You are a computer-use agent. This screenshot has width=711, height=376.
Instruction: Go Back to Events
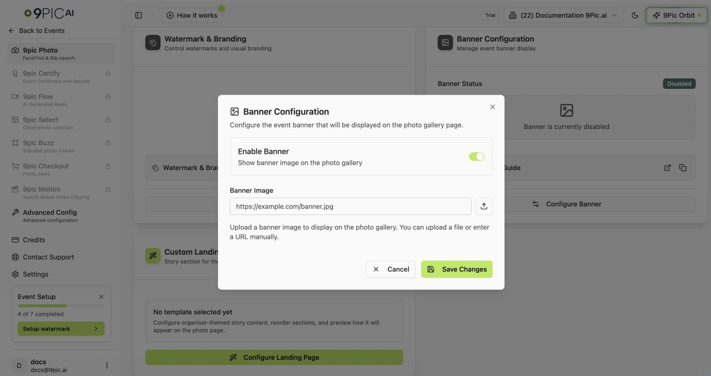(x=37, y=31)
